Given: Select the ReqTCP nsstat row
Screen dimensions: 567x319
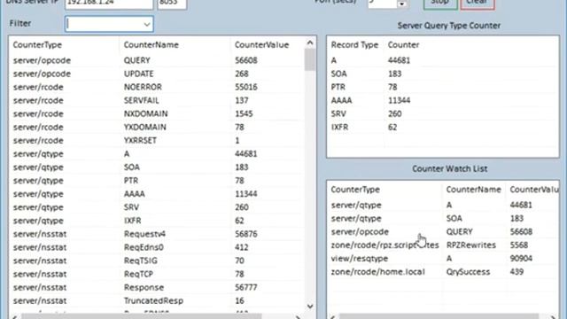Looking at the screenshot, I should [157, 275].
